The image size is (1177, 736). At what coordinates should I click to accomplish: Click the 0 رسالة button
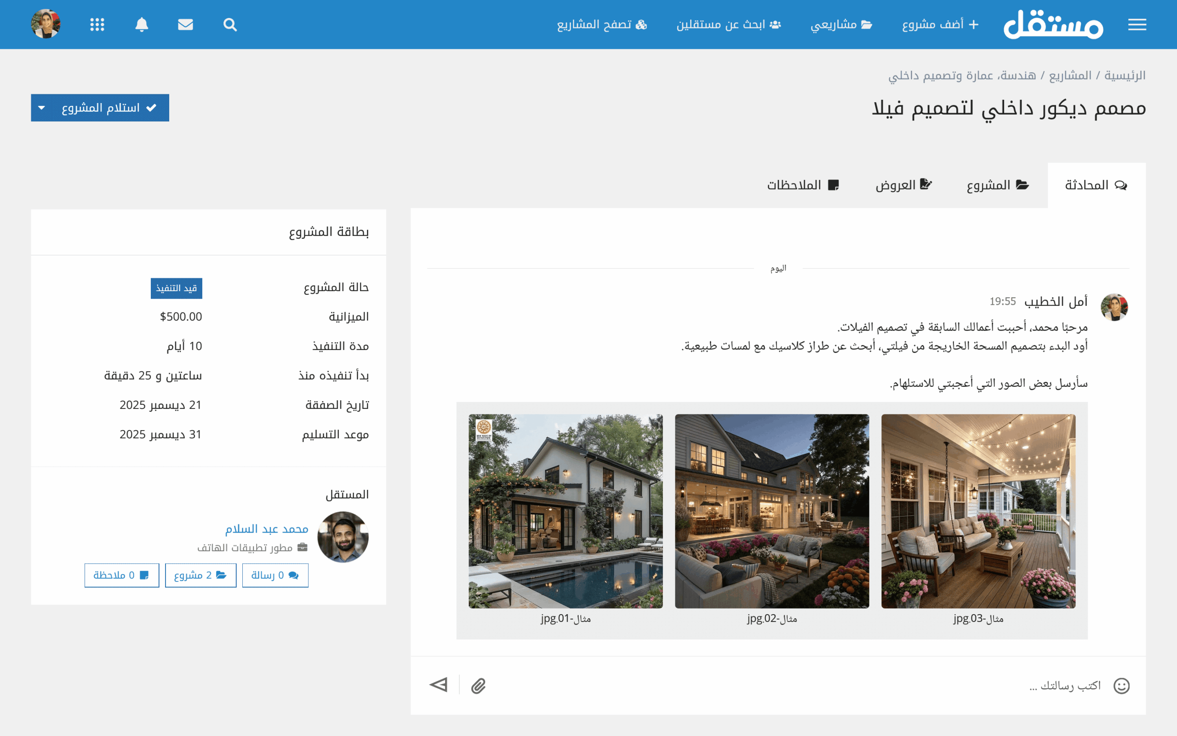tap(275, 575)
